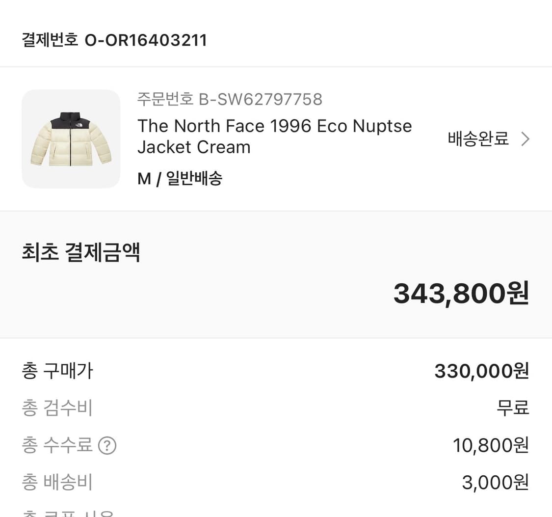Screen dimensions: 552x517
Task: Open the 최초 결제금액 section header
Action: (x=81, y=252)
